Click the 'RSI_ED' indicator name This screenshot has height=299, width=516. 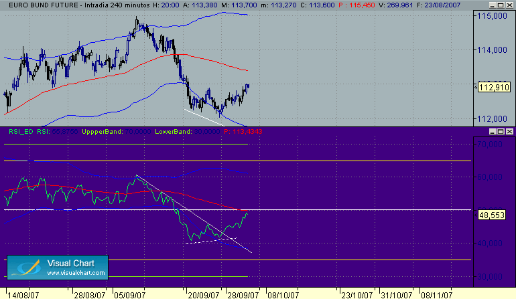tap(21, 131)
